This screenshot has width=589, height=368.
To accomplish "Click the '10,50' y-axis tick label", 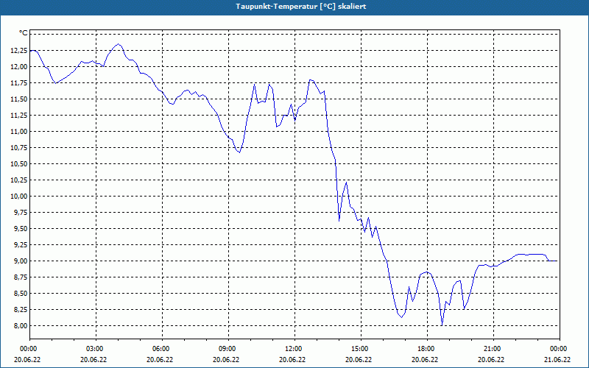I will click(19, 163).
